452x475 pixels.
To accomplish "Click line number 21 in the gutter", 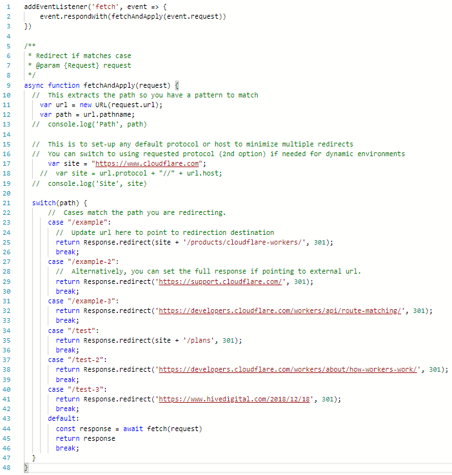I will 6,203.
